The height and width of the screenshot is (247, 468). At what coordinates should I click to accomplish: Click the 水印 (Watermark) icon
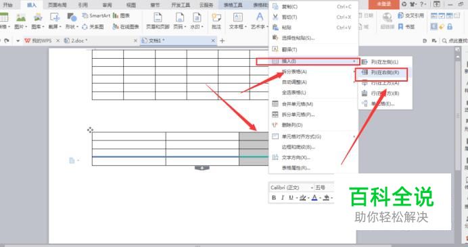[x=196, y=18]
